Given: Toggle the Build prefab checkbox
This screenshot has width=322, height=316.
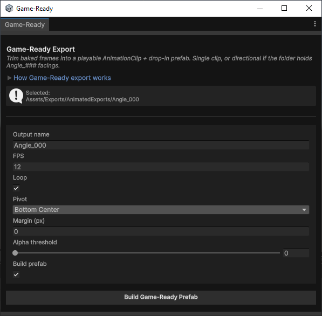Looking at the screenshot, I should 16,274.
